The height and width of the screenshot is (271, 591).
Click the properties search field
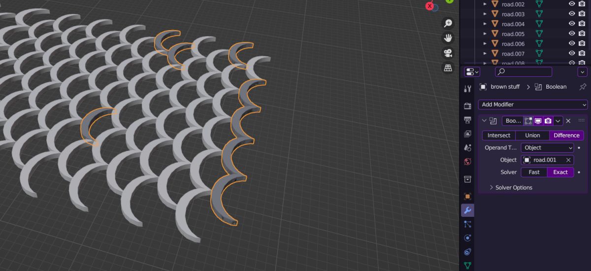(524, 72)
